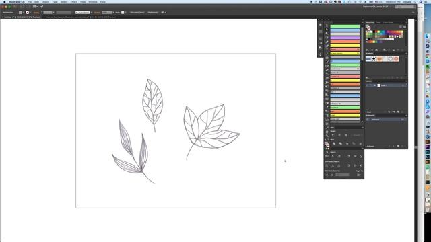Click the opacity value field

pyautogui.click(x=106, y=13)
